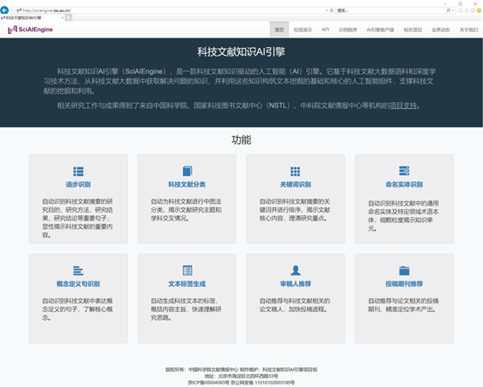
Task: Open the 关键词识别 feature link
Action: coord(296,185)
